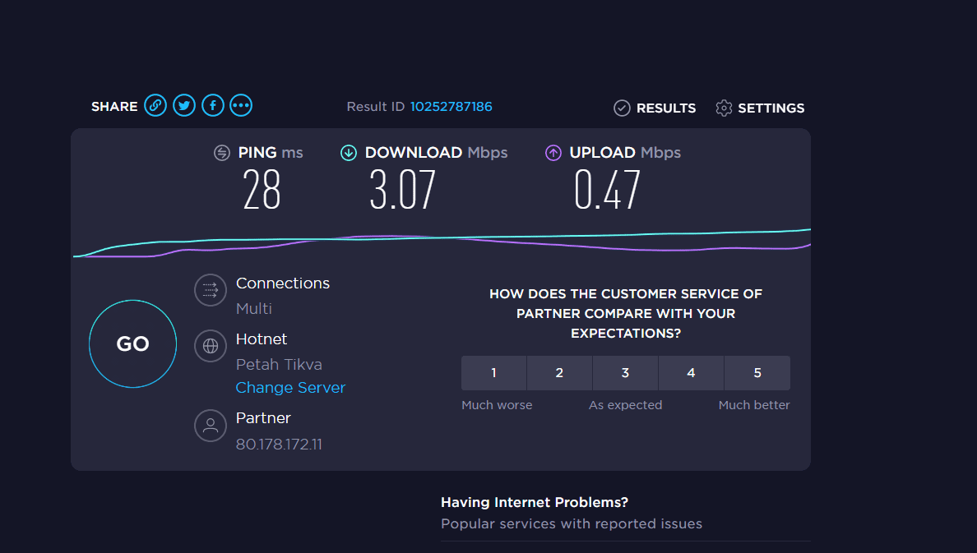
Task: Select rating 3, as expected
Action: pos(625,373)
